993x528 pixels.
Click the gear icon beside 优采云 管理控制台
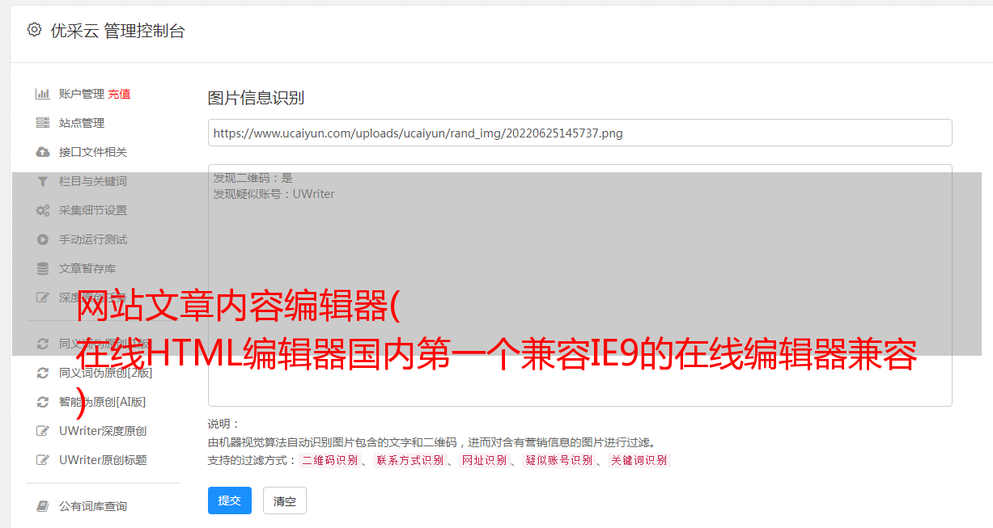click(x=34, y=30)
